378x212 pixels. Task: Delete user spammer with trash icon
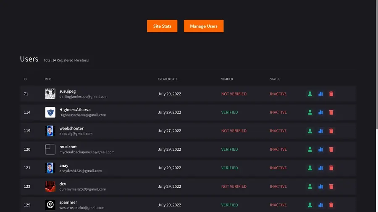[331, 205]
